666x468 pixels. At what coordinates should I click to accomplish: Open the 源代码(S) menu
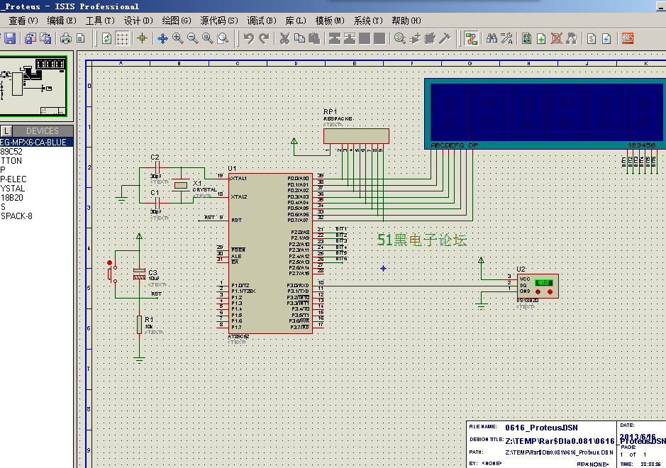coord(218,21)
